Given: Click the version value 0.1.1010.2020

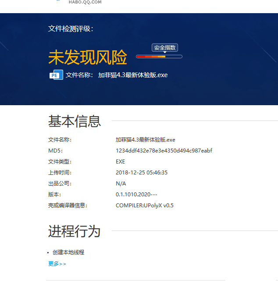Looking at the screenshot, I should coord(136,195).
